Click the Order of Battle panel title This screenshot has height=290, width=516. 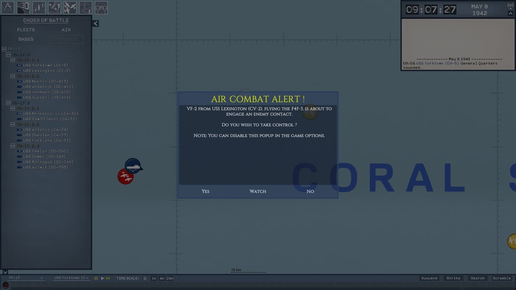[46, 20]
